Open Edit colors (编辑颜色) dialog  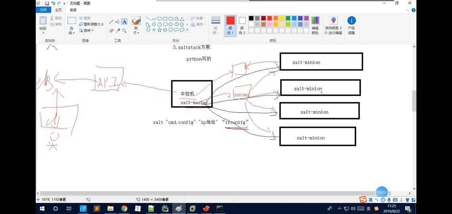[315, 25]
